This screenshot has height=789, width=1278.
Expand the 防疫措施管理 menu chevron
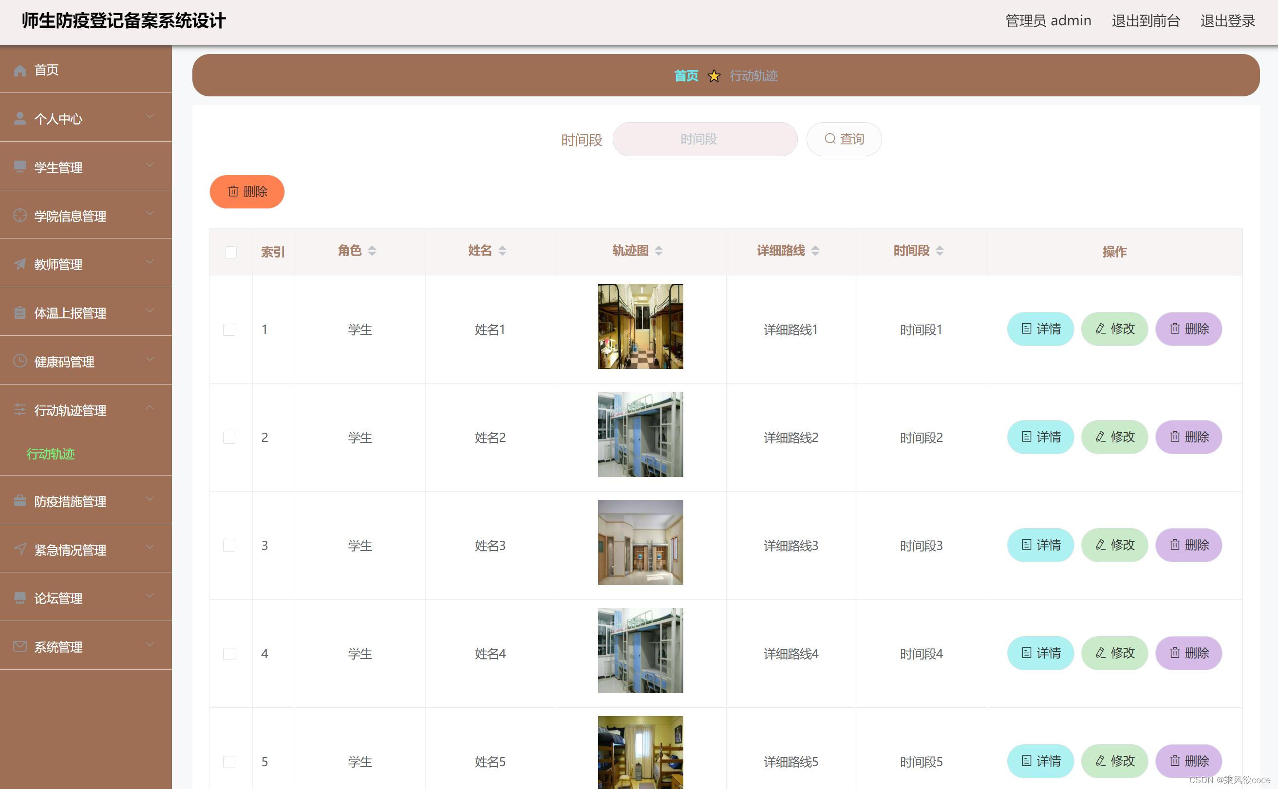(150, 499)
